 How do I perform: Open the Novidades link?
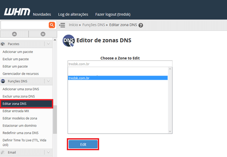click(x=42, y=14)
